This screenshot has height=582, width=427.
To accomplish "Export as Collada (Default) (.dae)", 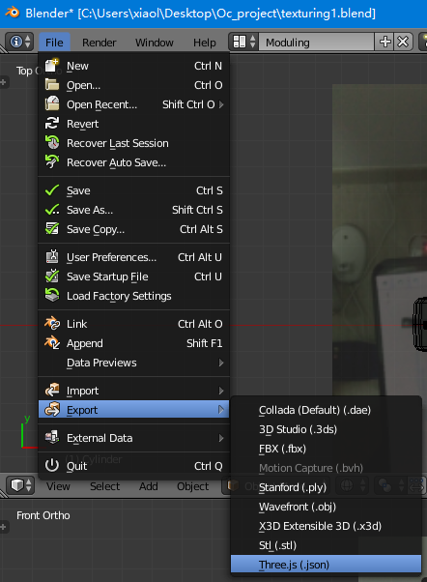I will coord(327,410).
